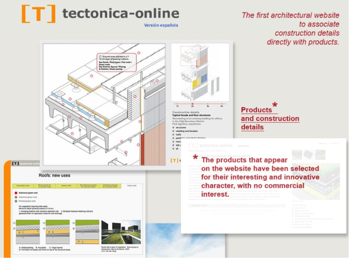Click the small [T] logo in the Roofs page header
Image resolution: width=349 pixels, height=258 pixels.
click(x=15, y=164)
